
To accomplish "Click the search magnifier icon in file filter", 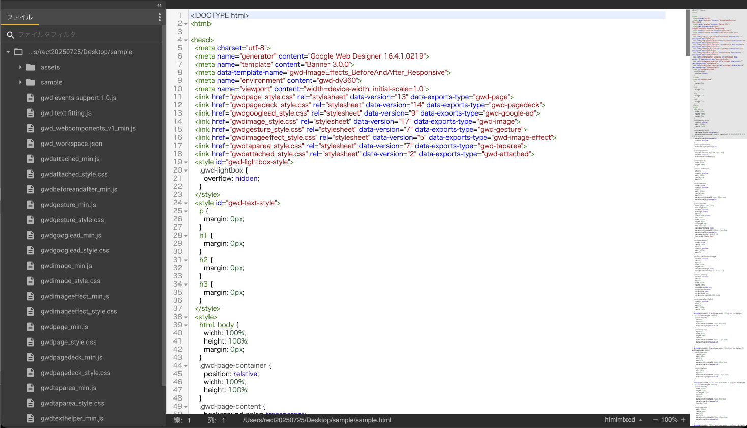I will pyautogui.click(x=10, y=35).
